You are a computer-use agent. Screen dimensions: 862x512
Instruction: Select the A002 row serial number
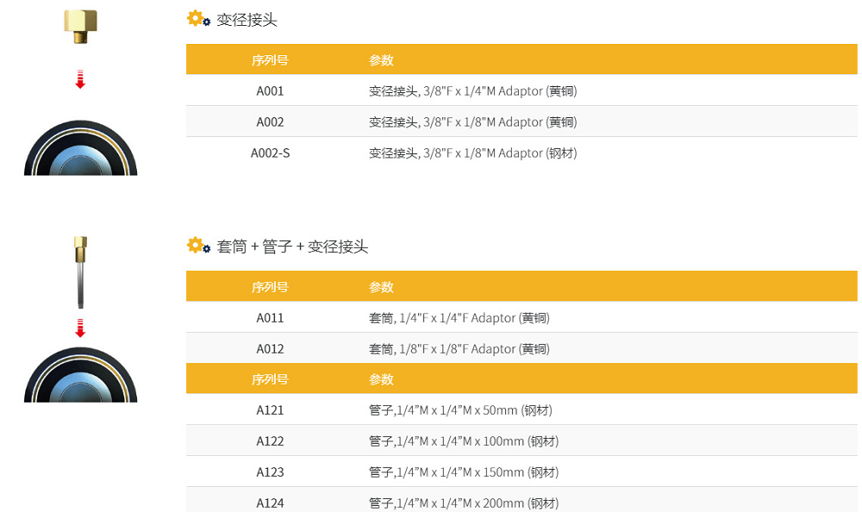click(270, 122)
